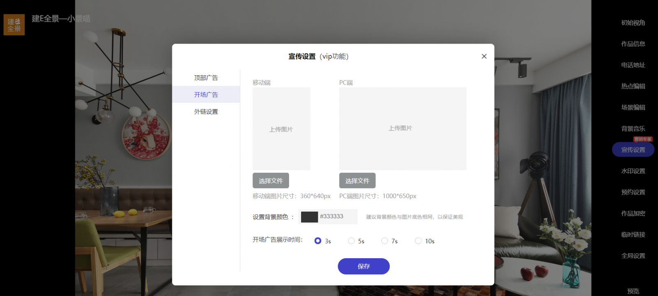This screenshot has width=658, height=296.
Task: Click the highlighted 宣传设置 sidebar item
Action: tap(633, 150)
